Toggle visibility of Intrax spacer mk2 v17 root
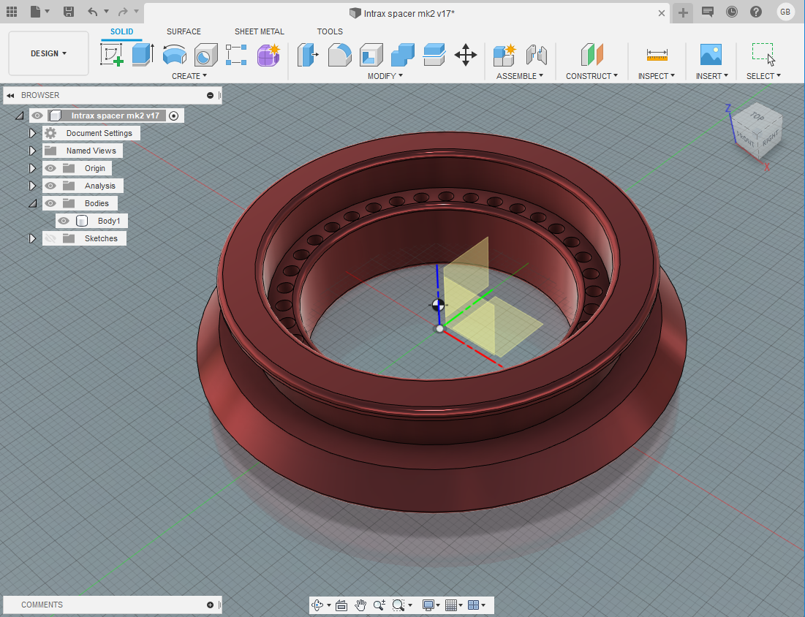 coord(37,116)
